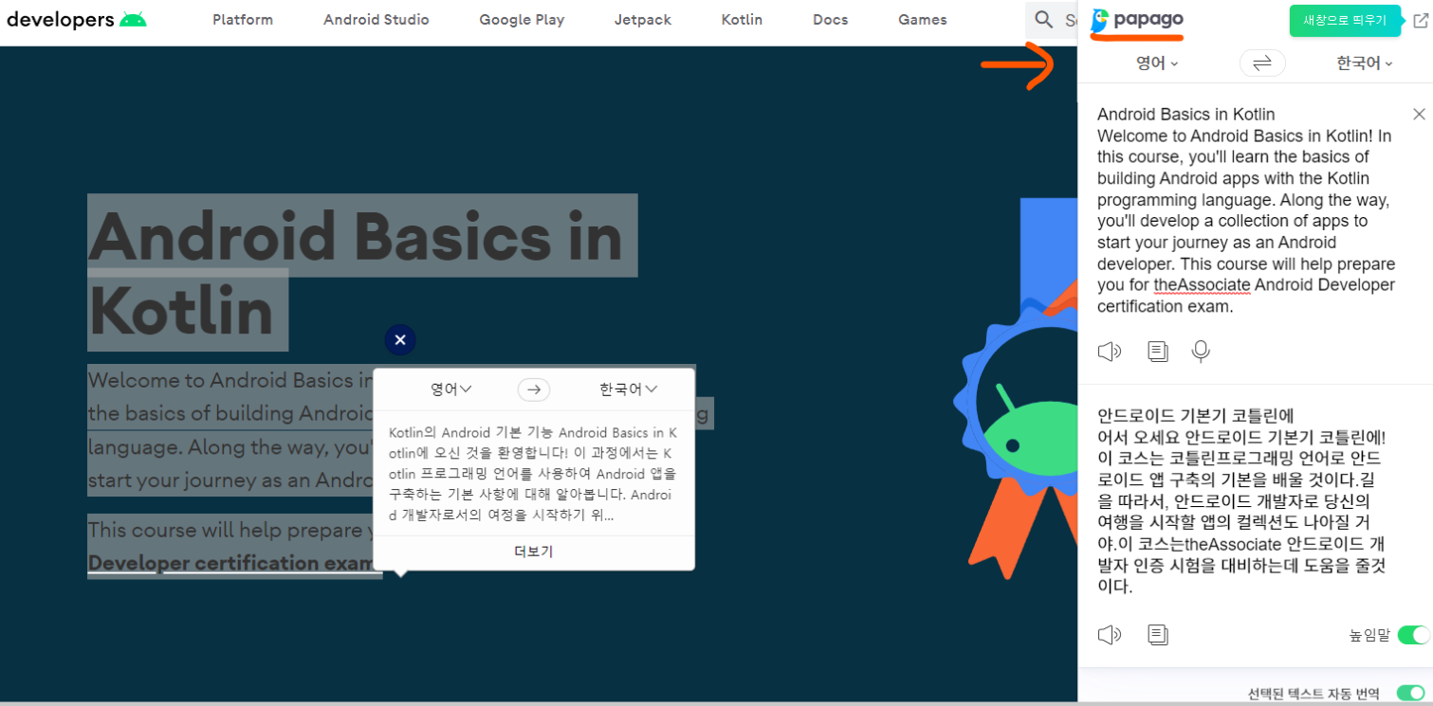Click the Developer certification exam link
This screenshot has width=1433, height=706.
click(x=234, y=563)
